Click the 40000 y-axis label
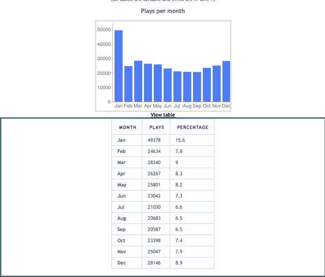This screenshot has height=277, width=325. click(x=104, y=44)
